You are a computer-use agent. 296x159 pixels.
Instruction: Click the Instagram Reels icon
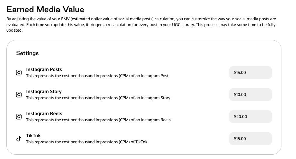tap(19, 117)
